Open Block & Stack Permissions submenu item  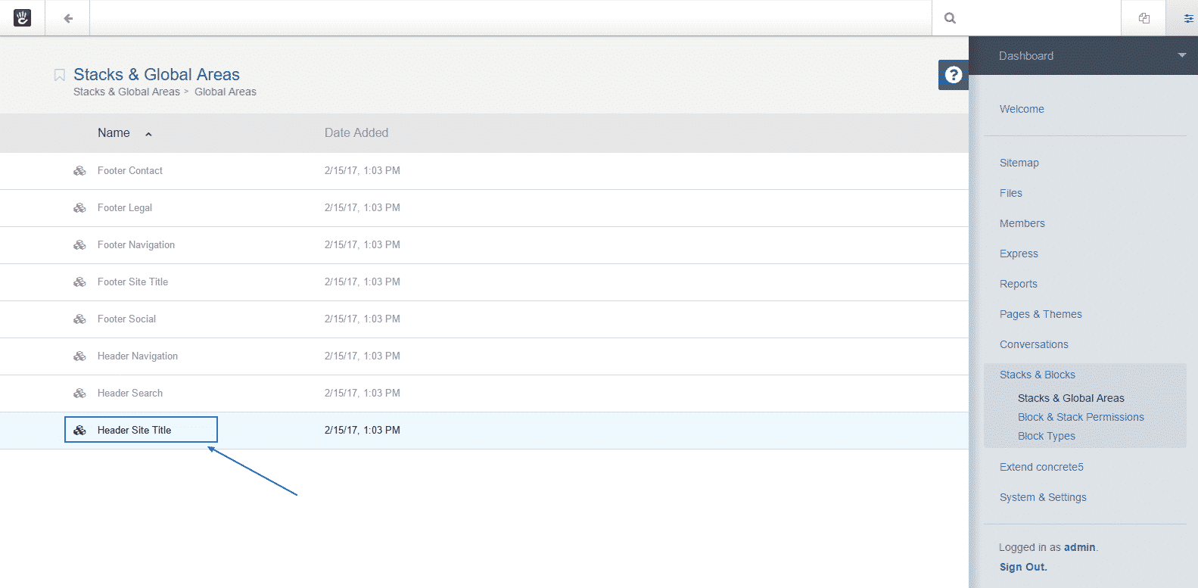coord(1081,417)
